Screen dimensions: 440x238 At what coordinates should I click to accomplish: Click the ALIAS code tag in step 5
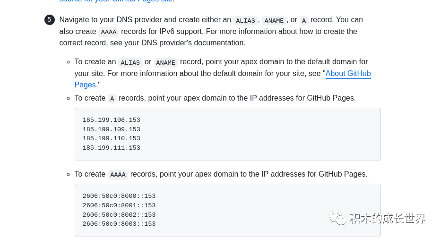[245, 20]
